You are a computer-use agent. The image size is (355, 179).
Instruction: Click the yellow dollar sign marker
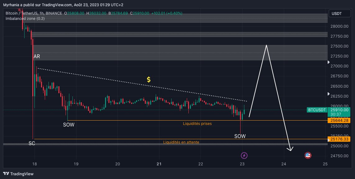click(149, 80)
